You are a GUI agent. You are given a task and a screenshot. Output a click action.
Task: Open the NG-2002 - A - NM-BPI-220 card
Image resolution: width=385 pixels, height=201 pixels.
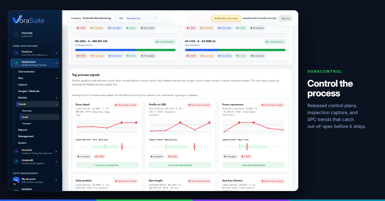(x=125, y=49)
